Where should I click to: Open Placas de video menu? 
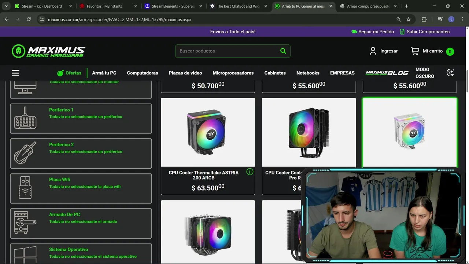(x=185, y=73)
